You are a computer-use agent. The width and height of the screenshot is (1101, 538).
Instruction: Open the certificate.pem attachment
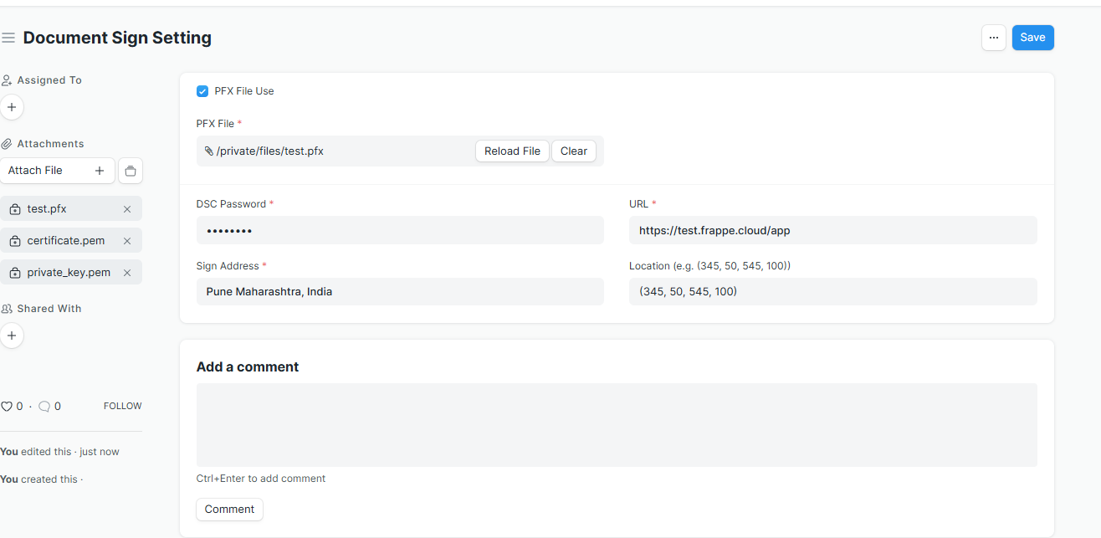tap(65, 241)
